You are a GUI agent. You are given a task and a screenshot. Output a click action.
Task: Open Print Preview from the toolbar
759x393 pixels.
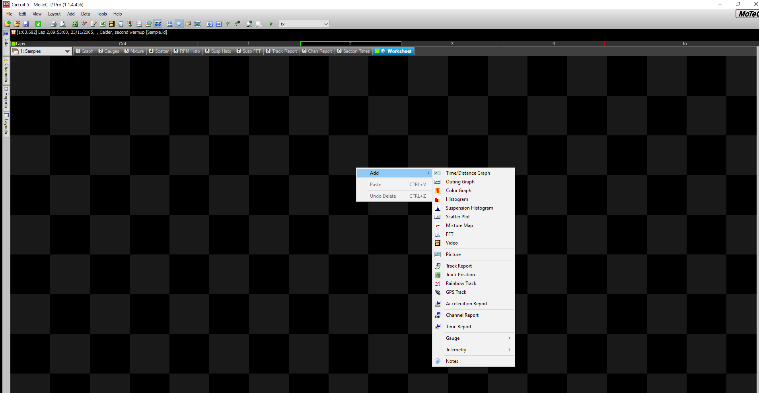coord(63,24)
